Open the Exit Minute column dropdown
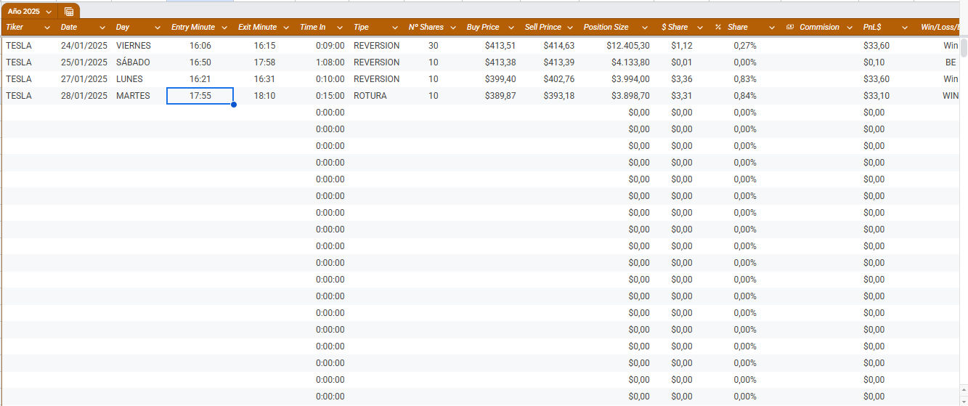968x406 pixels. (x=286, y=28)
